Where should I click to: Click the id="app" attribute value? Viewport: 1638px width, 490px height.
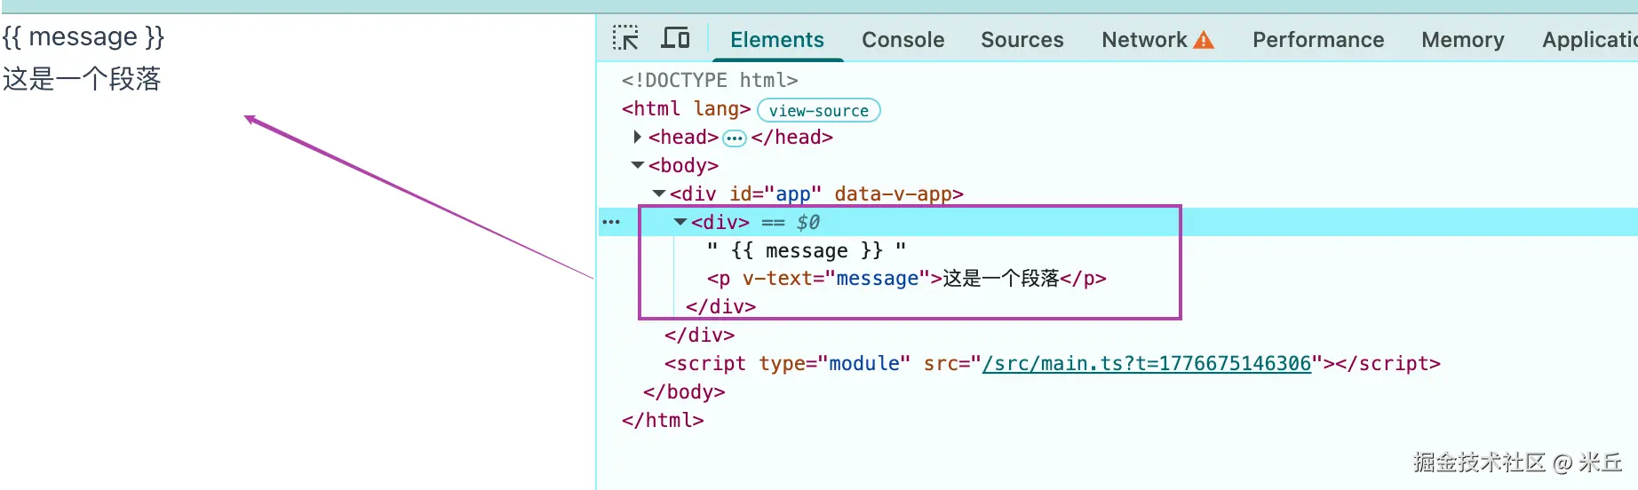tap(793, 194)
